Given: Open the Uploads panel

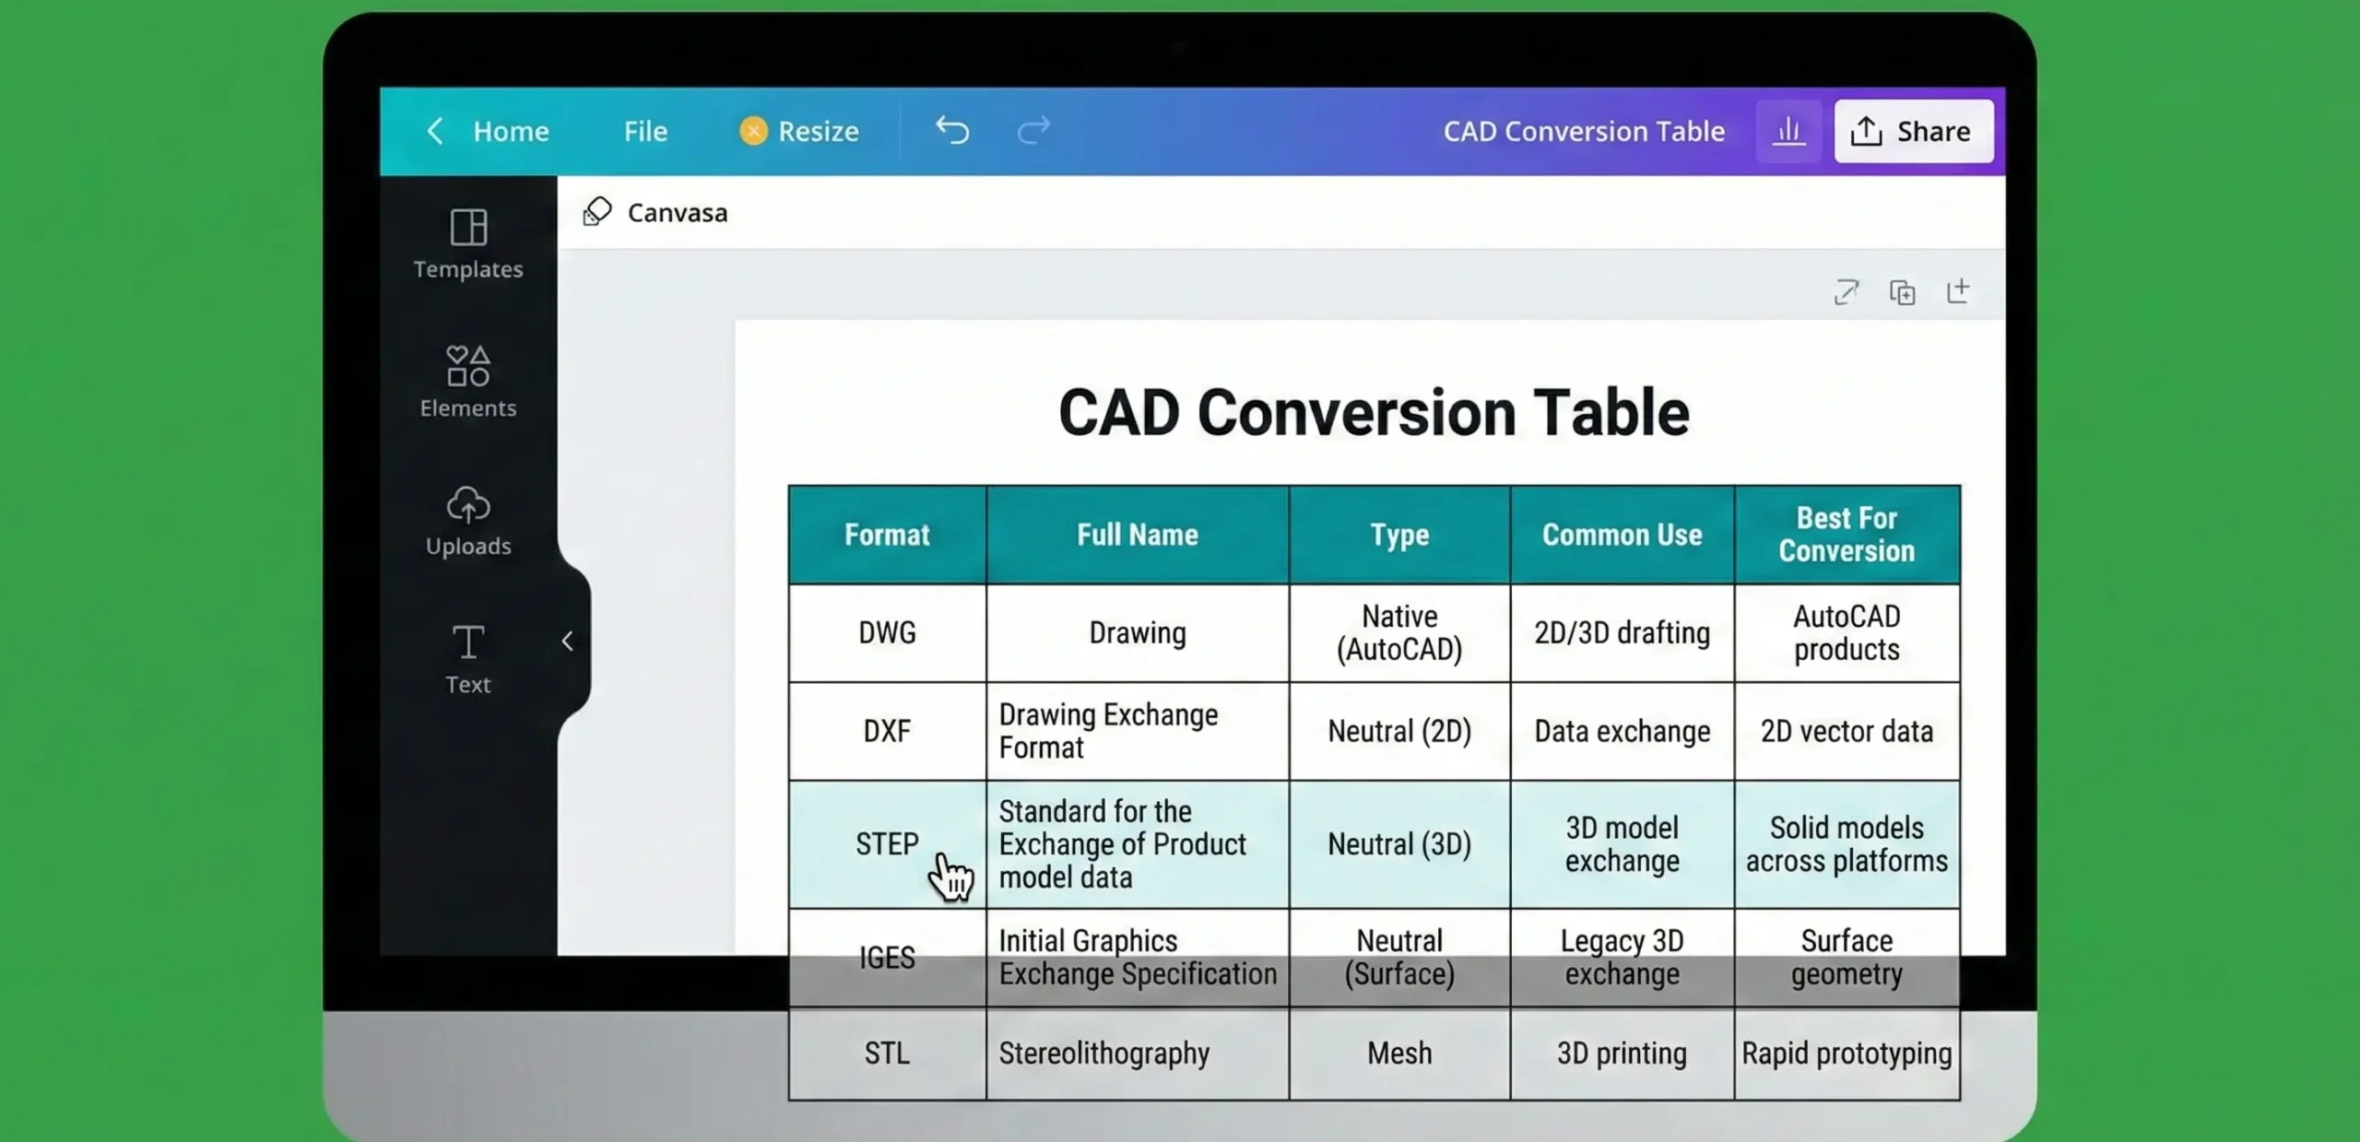Looking at the screenshot, I should pyautogui.click(x=468, y=519).
